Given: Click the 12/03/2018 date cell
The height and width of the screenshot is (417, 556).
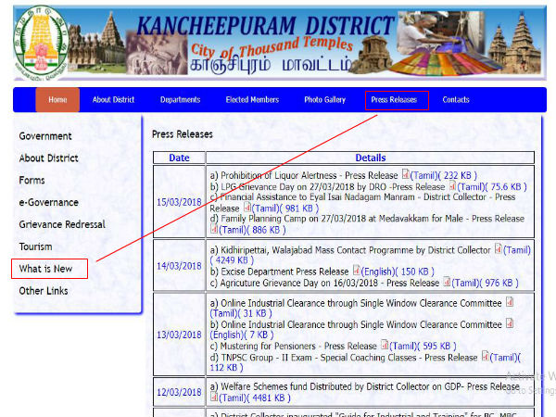Looking at the screenshot, I should [x=179, y=392].
